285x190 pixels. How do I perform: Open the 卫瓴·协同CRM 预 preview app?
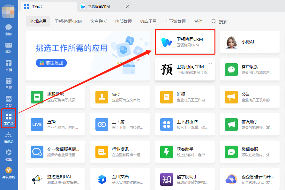(185, 69)
